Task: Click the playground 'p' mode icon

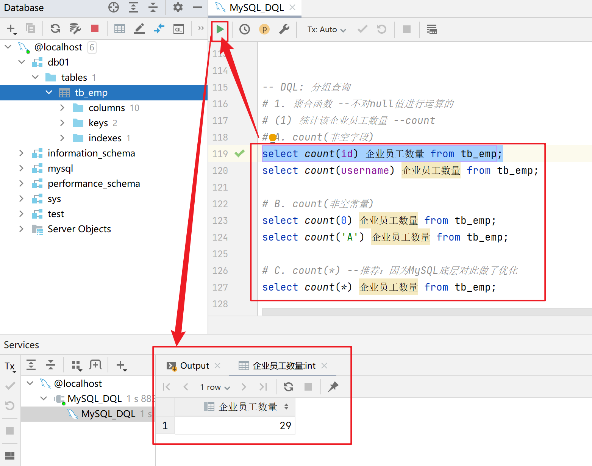Action: 264,29
